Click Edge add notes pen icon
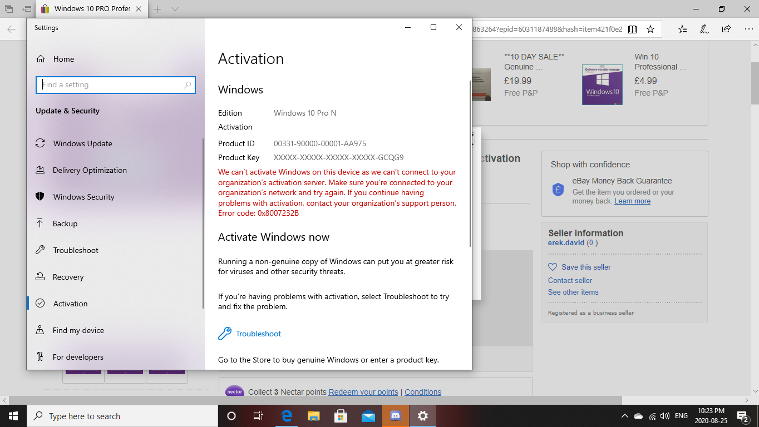The height and width of the screenshot is (427, 759). pyautogui.click(x=704, y=29)
